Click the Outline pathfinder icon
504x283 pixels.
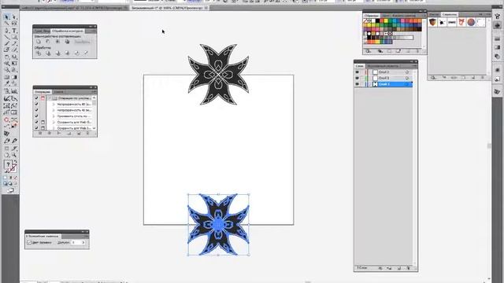77,53
